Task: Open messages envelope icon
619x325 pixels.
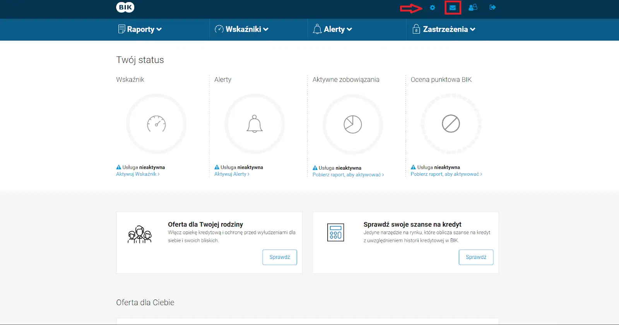Action: point(453,8)
